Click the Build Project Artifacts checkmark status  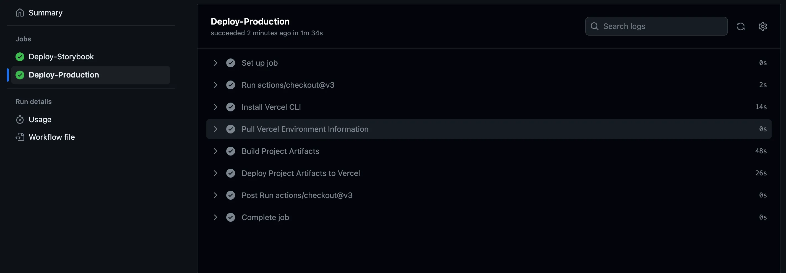231,151
